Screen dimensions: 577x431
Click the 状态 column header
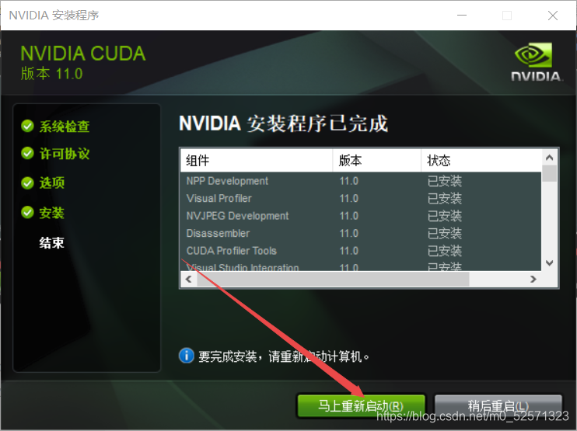(x=481, y=161)
